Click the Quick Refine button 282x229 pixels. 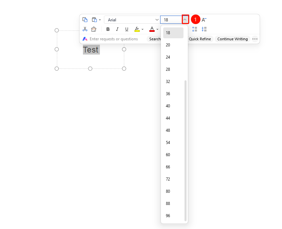pos(200,39)
